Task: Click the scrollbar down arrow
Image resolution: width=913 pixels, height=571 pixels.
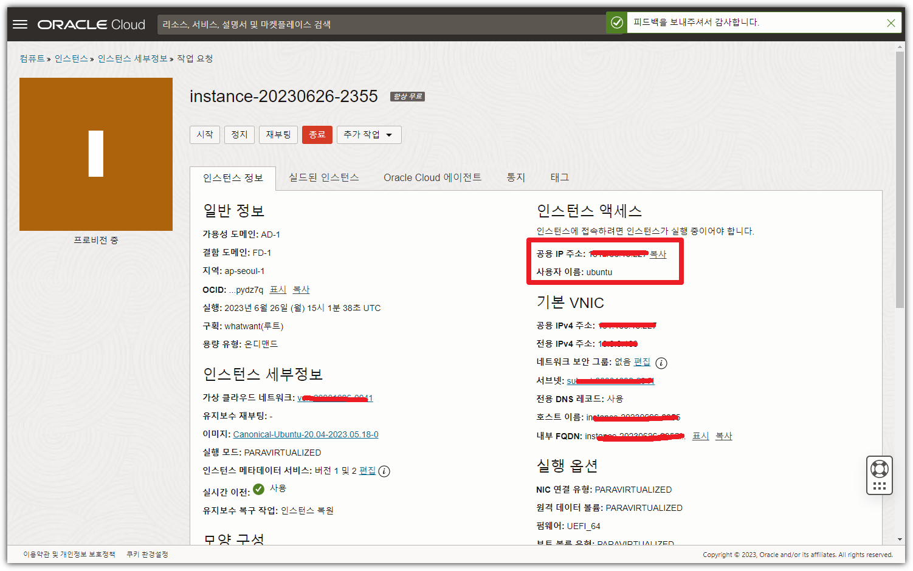Action: [900, 539]
